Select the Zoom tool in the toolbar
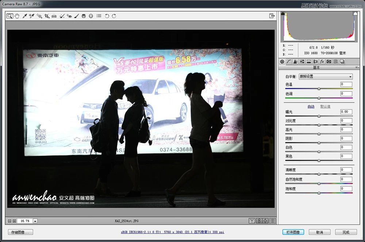The image size is (365, 242). 9,16
